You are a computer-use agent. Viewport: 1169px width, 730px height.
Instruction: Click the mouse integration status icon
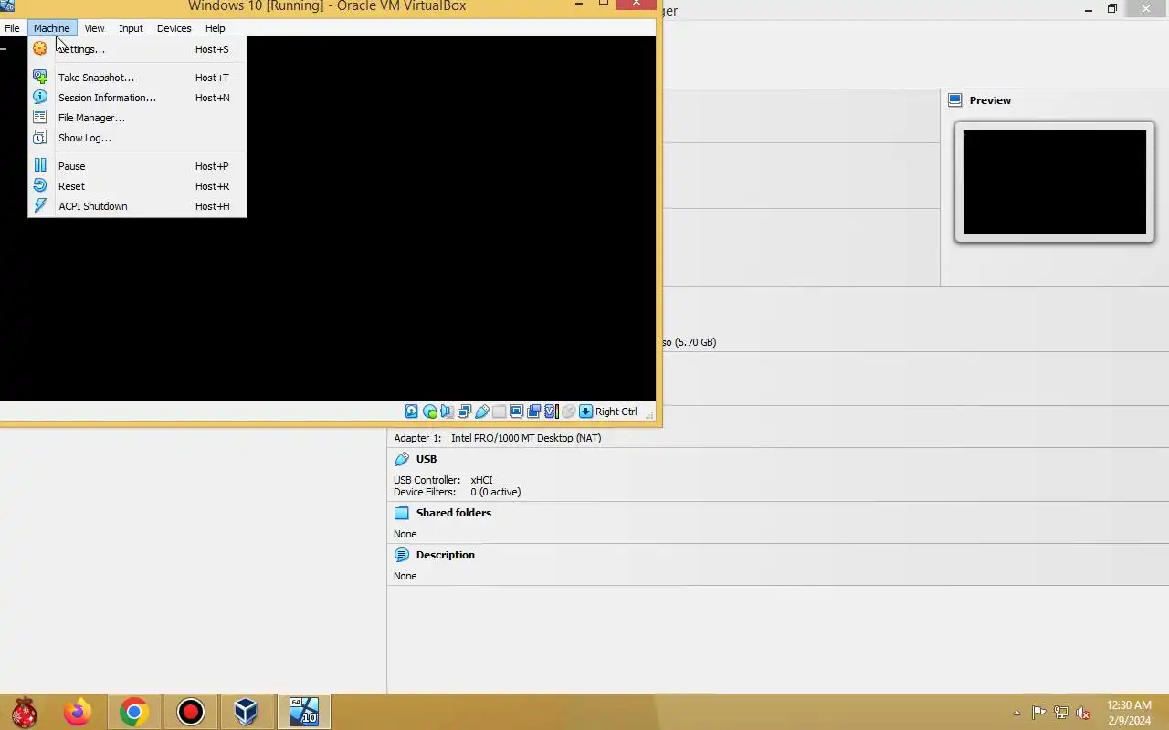click(x=568, y=412)
